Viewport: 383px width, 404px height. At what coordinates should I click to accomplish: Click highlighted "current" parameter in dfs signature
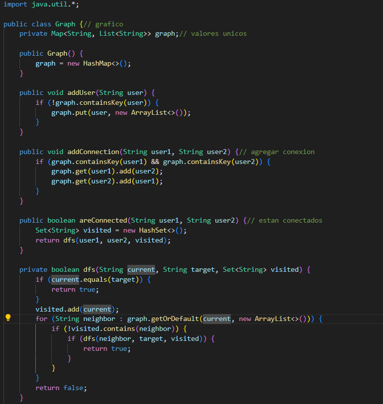coord(141,269)
